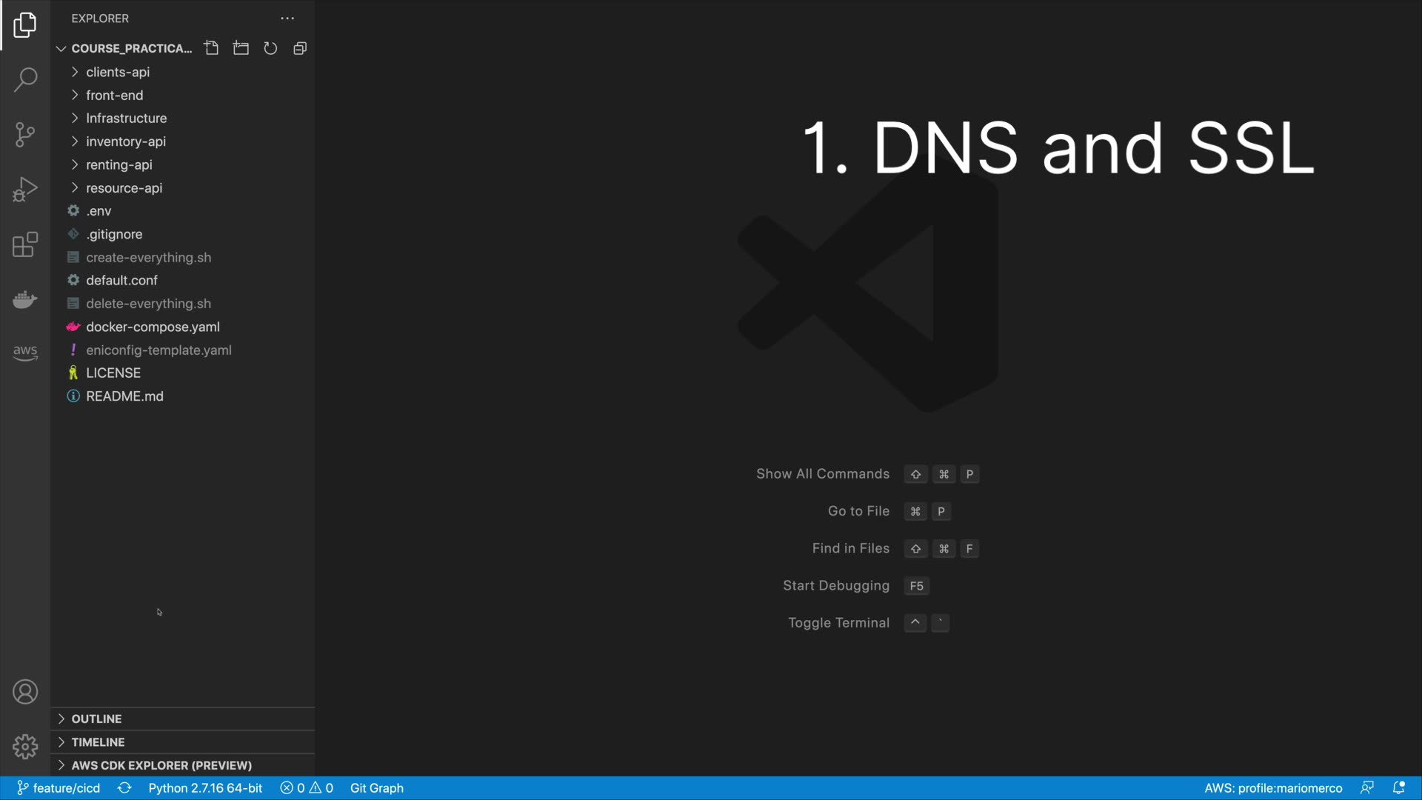The height and width of the screenshot is (800, 1422).
Task: Click the feature/cicd branch in status bar
Action: 59,788
